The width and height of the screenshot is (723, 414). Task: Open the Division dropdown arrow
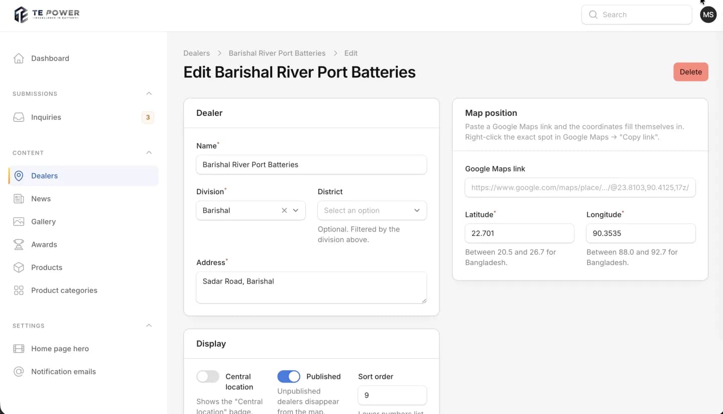[296, 210]
